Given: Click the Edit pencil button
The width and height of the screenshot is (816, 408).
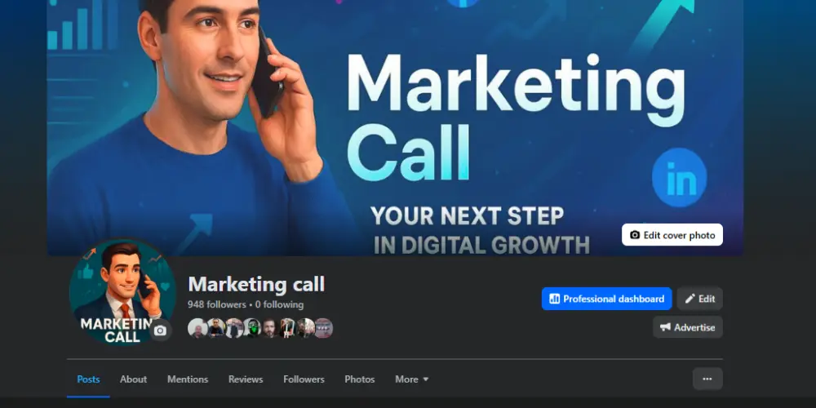Looking at the screenshot, I should [x=700, y=299].
